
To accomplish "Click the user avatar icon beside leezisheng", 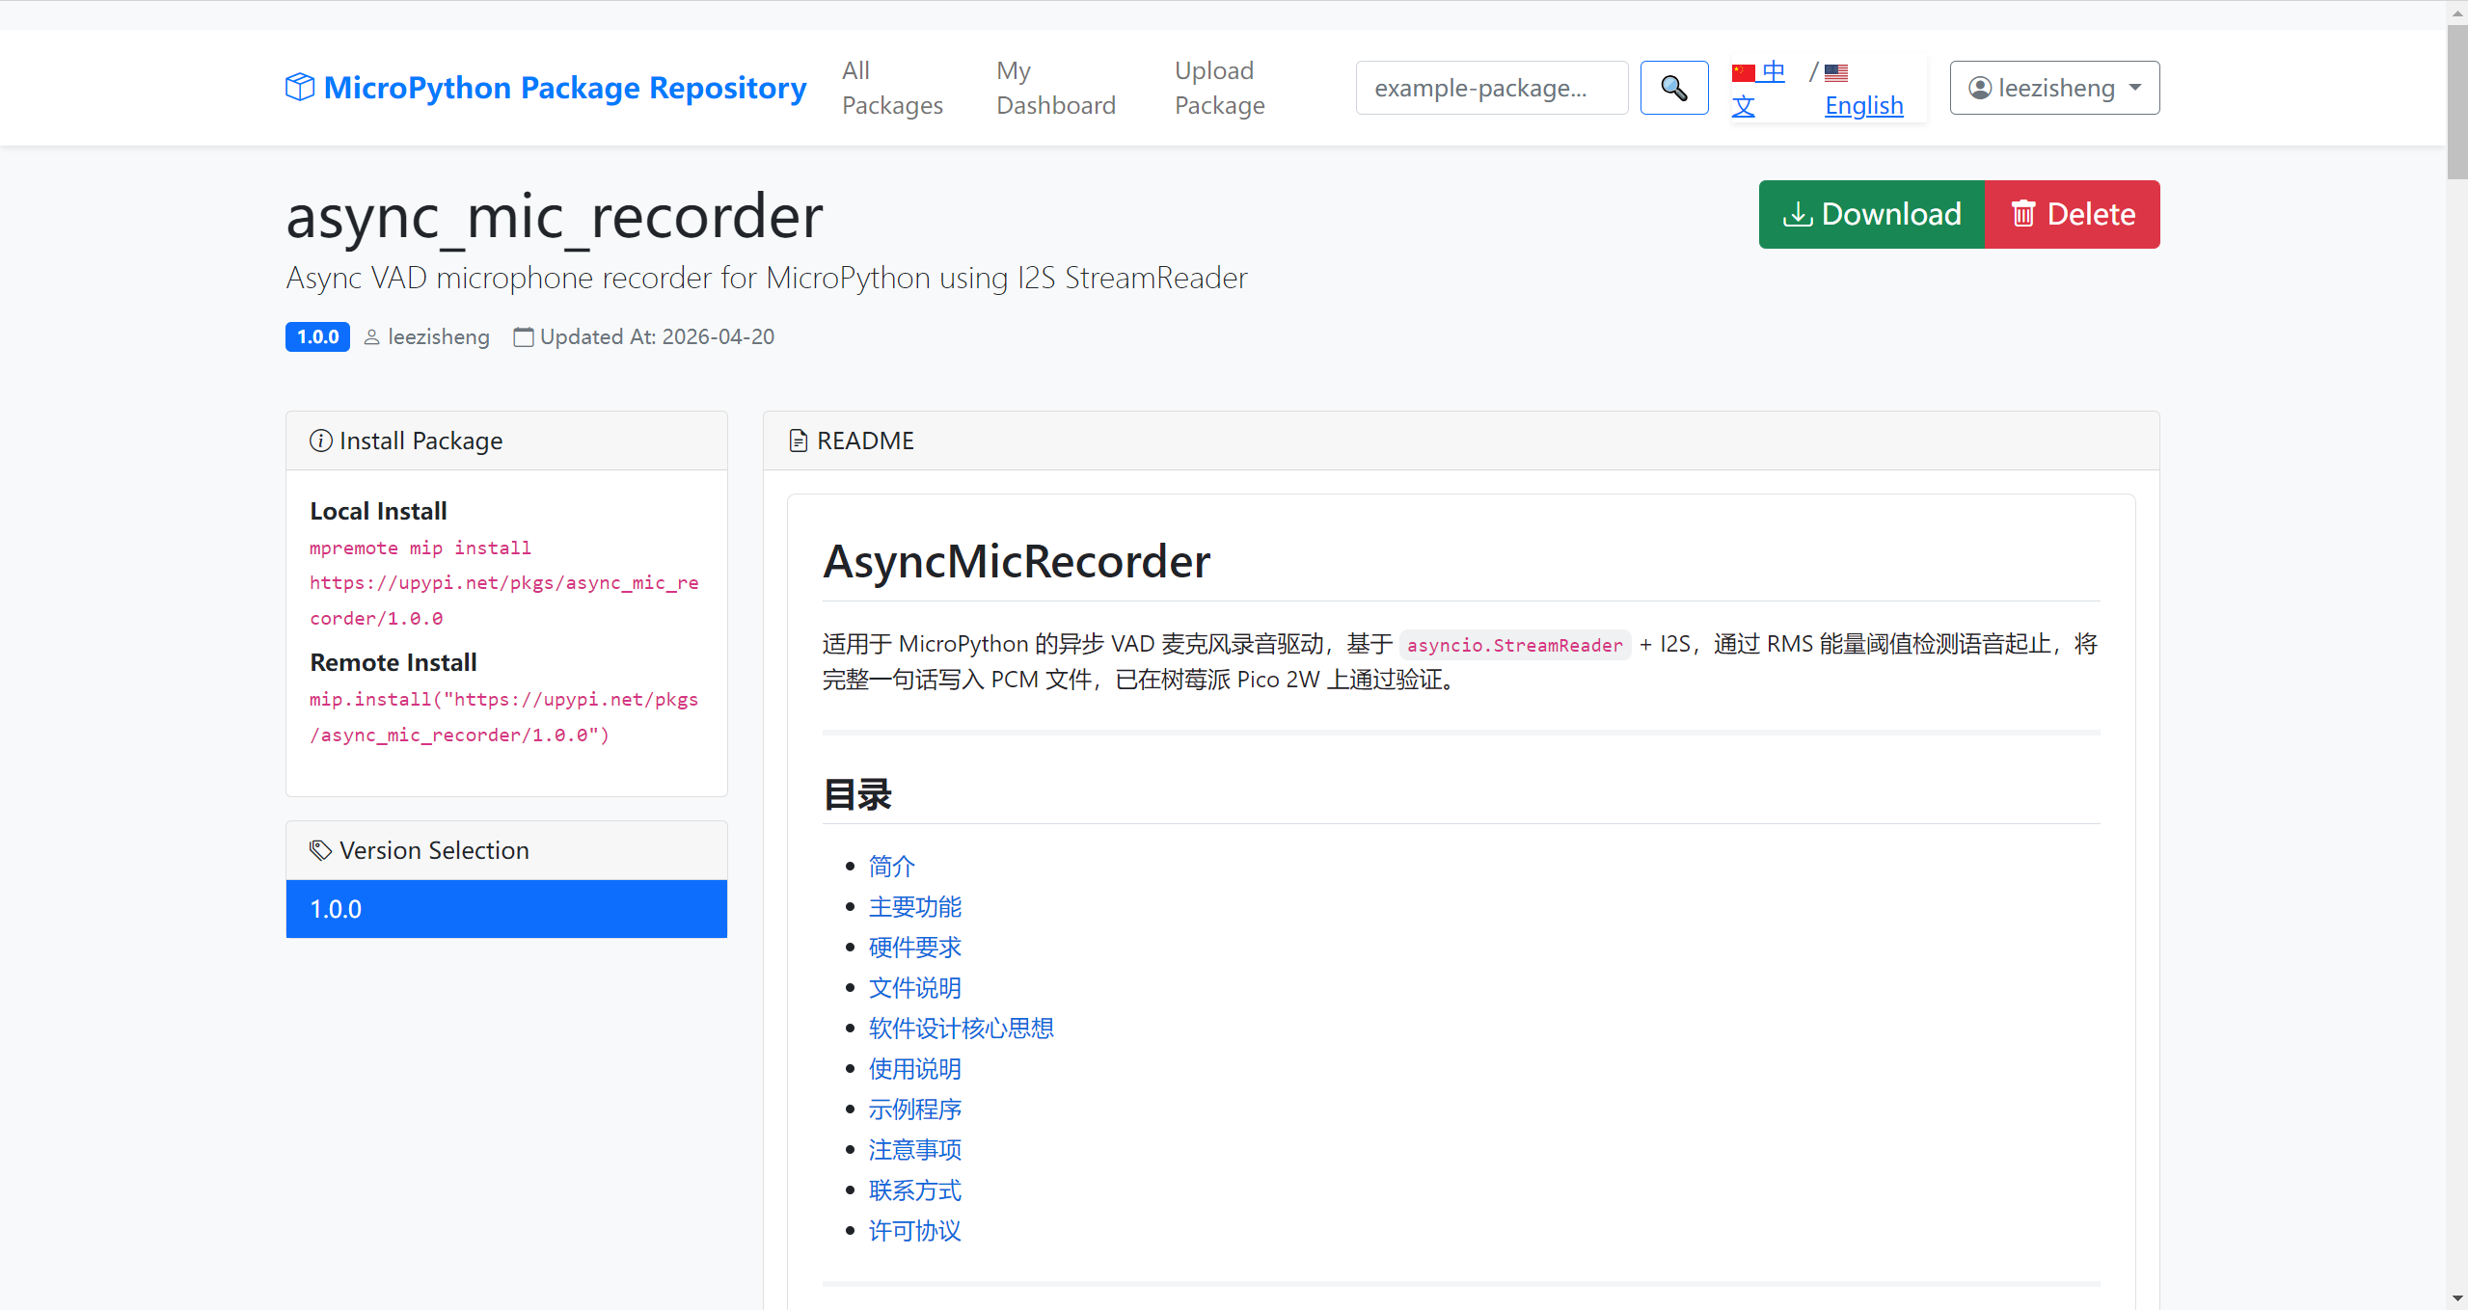I will click(1979, 88).
